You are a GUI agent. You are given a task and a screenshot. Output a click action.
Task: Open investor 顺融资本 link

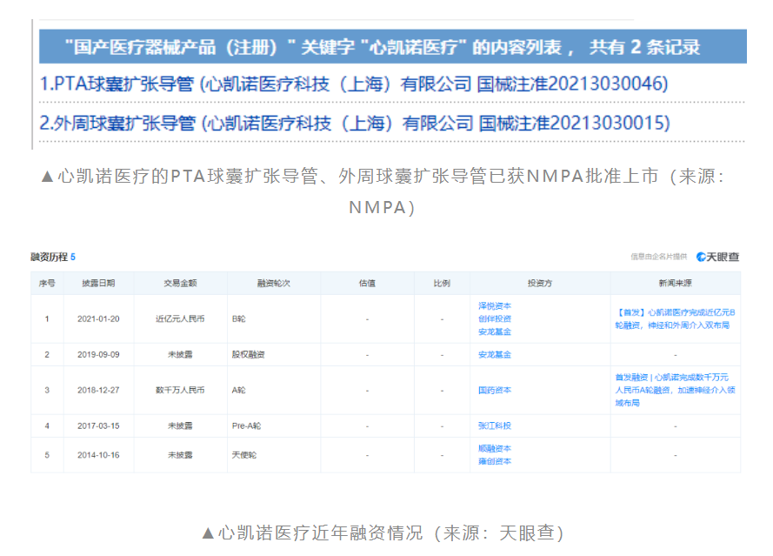pos(495,448)
